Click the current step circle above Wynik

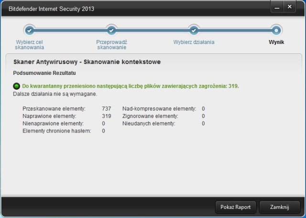(x=276, y=30)
